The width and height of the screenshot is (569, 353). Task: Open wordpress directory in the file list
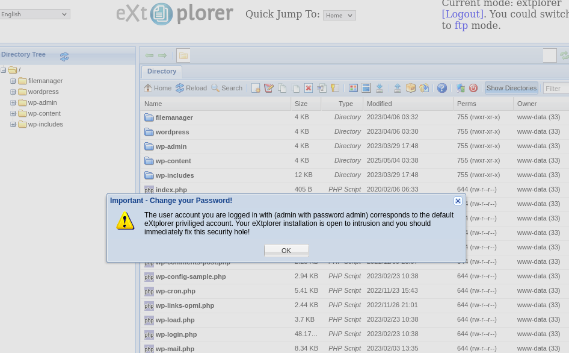click(173, 132)
